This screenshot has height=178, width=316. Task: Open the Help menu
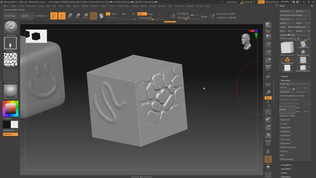207,6
